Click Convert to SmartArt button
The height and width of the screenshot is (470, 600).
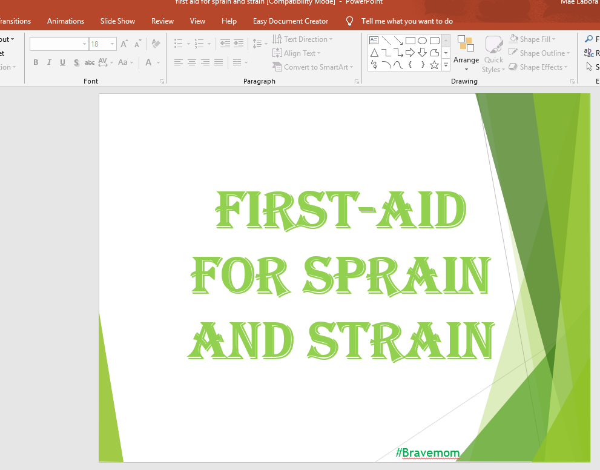click(312, 67)
